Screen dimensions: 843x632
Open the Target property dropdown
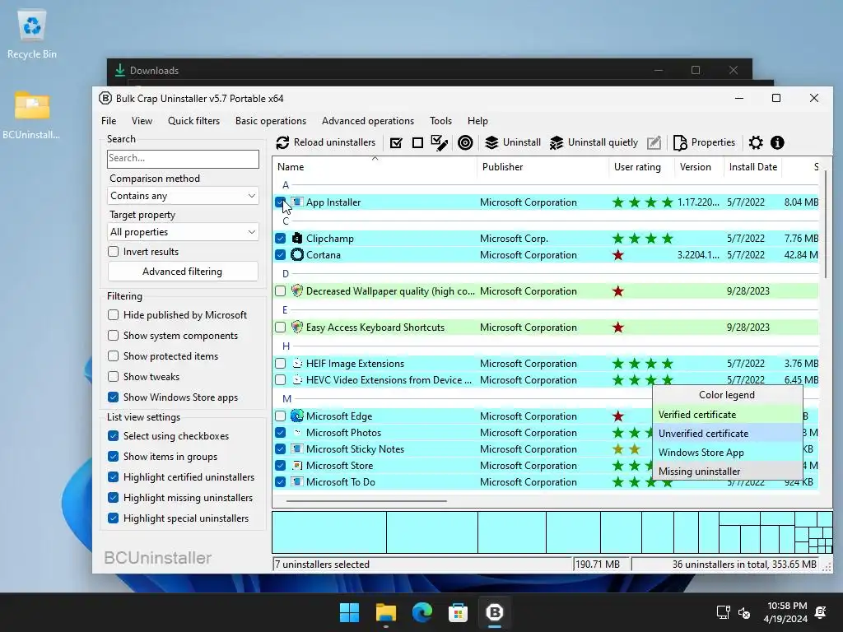183,231
